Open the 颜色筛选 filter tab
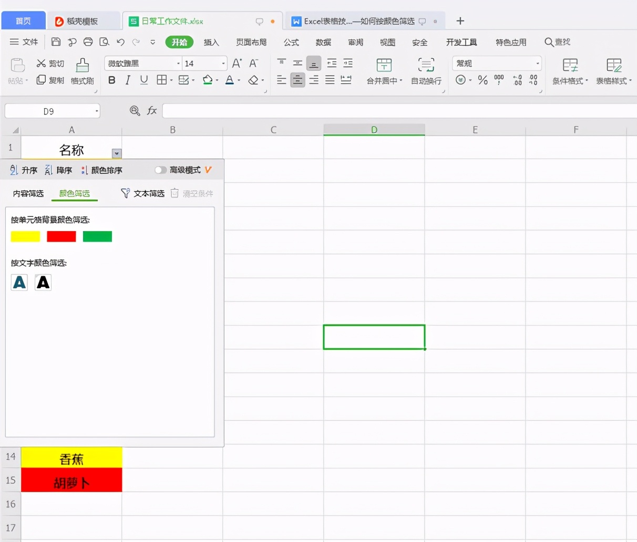Image resolution: width=637 pixels, height=542 pixels. (x=75, y=194)
